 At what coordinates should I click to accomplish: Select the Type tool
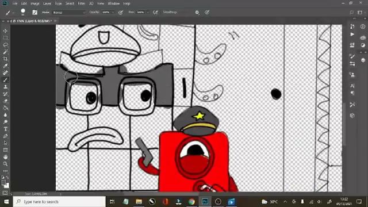pyautogui.click(x=5, y=129)
